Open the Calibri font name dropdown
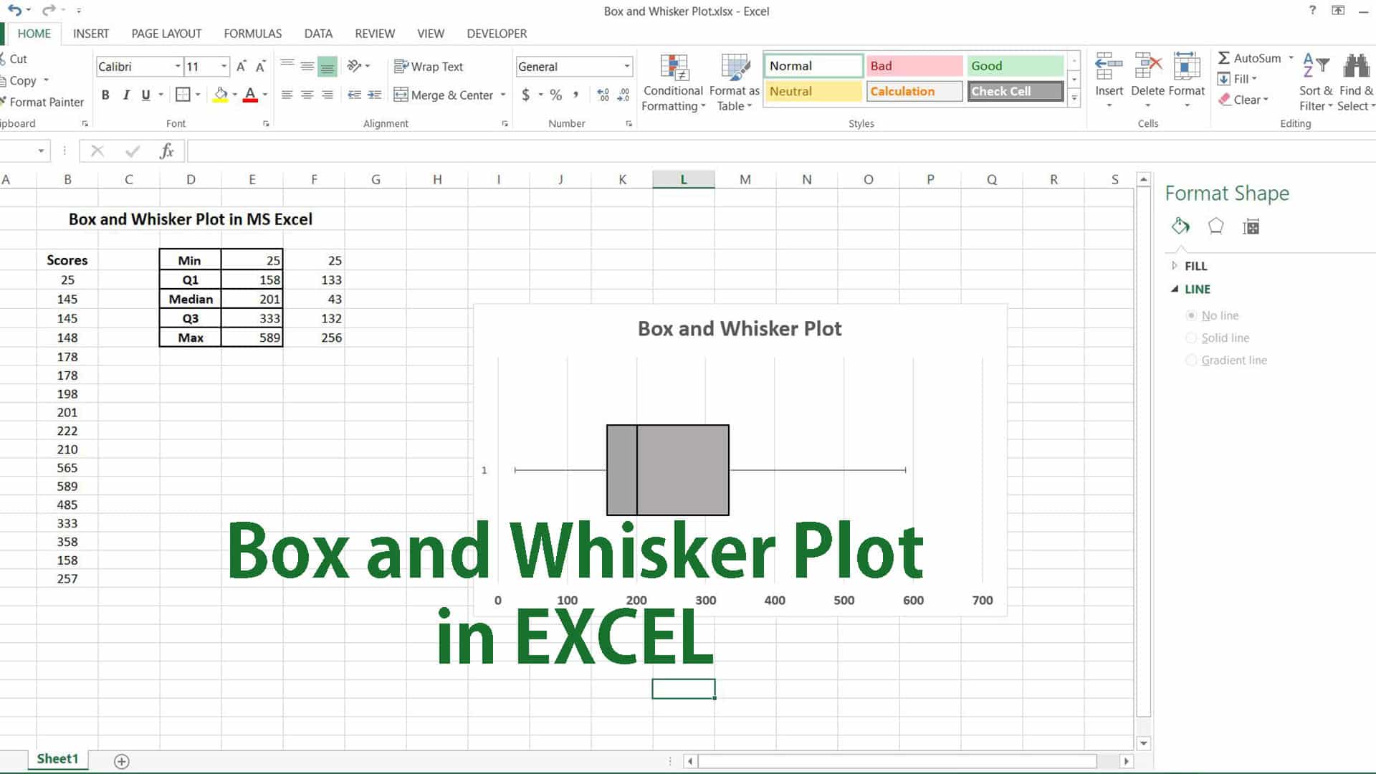The image size is (1376, 774). (178, 67)
